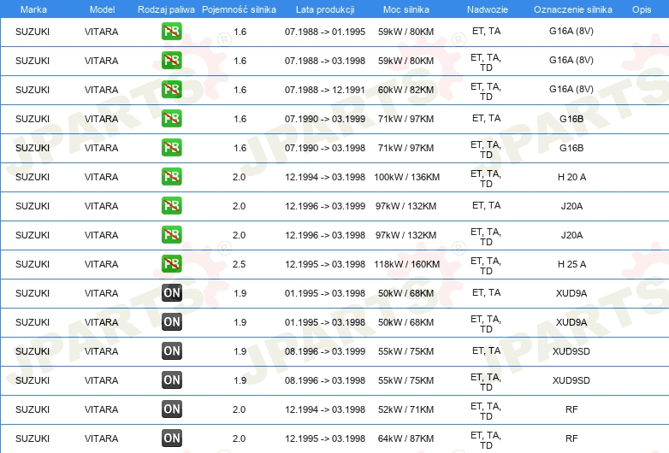669x453 pixels.
Task: Click ON diesel icon for XUD9SD 03.1999 row
Action: click(x=171, y=351)
